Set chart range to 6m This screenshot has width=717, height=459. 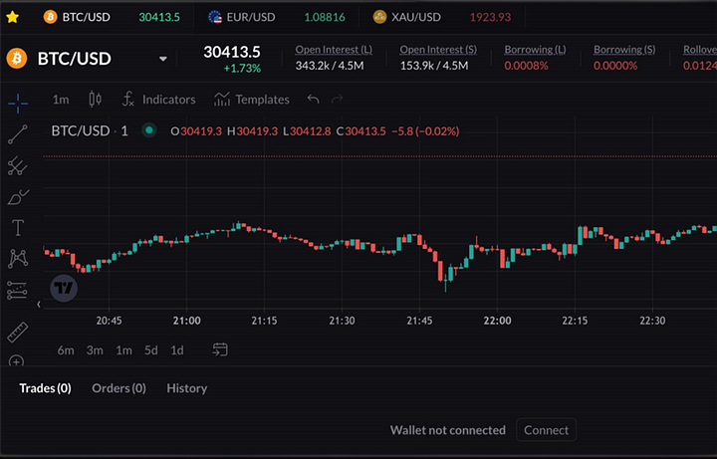(x=66, y=350)
